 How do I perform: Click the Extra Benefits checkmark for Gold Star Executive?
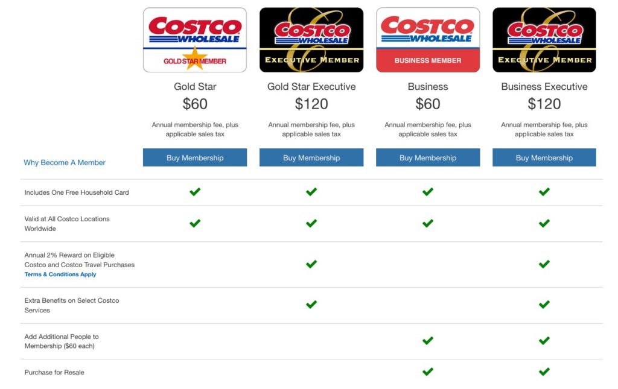pyautogui.click(x=311, y=305)
